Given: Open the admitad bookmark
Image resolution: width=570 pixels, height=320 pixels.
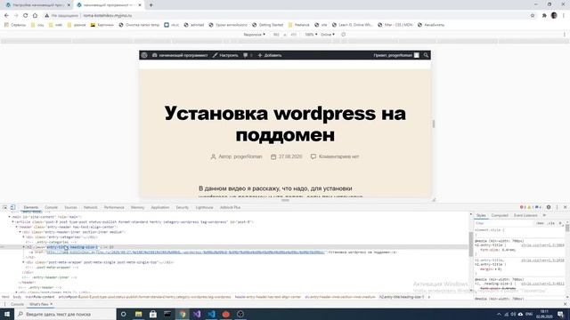Looking at the screenshot, I should 194,25.
